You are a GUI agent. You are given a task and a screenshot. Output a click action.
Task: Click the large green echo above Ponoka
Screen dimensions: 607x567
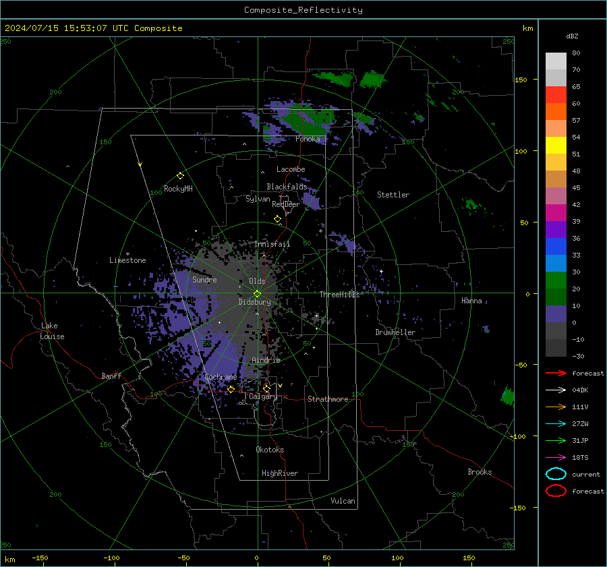(x=310, y=121)
